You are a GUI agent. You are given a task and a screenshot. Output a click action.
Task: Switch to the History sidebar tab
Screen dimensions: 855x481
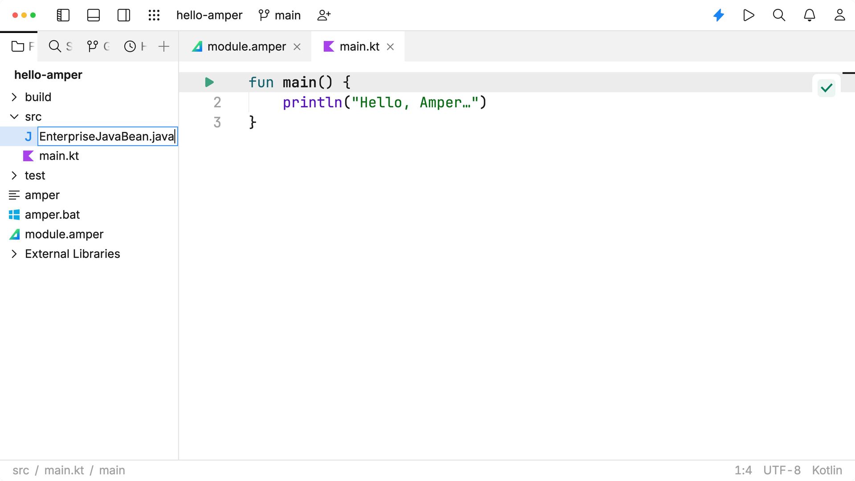pos(135,46)
